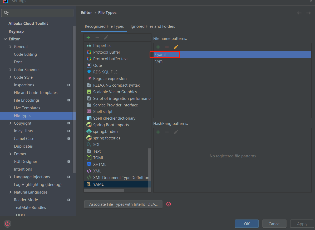315x230 pixels.
Task: Add a new recognized file type
Action: [x=88, y=37]
